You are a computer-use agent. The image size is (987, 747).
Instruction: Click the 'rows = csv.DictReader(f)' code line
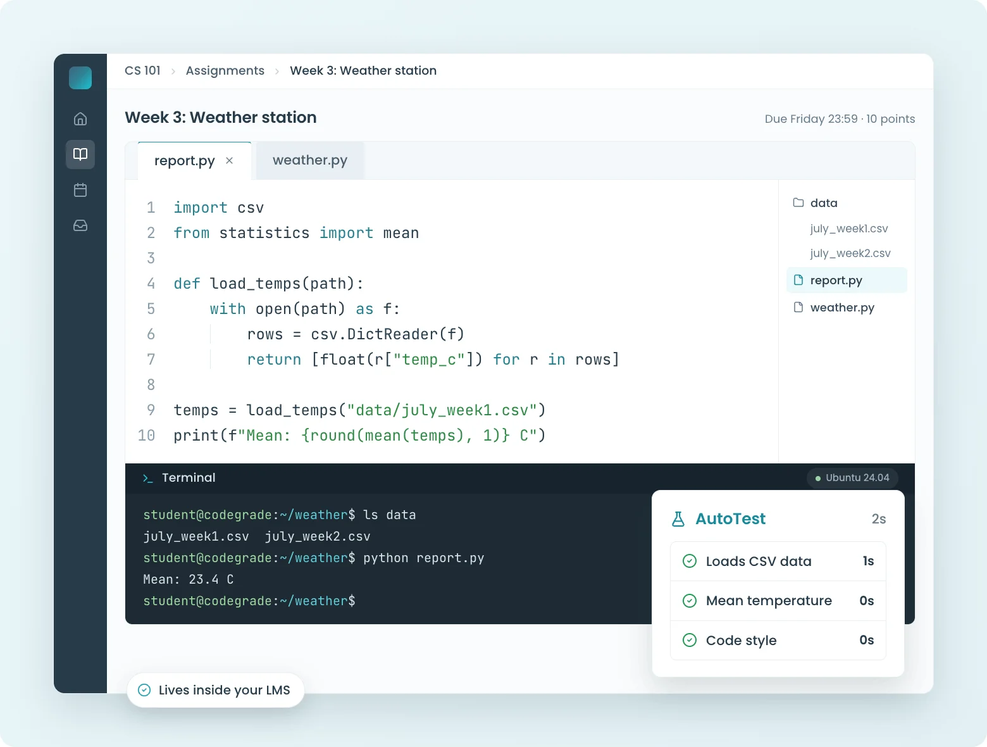[356, 334]
